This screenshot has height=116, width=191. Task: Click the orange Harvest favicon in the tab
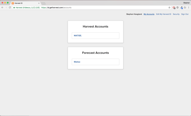coord(13,3)
